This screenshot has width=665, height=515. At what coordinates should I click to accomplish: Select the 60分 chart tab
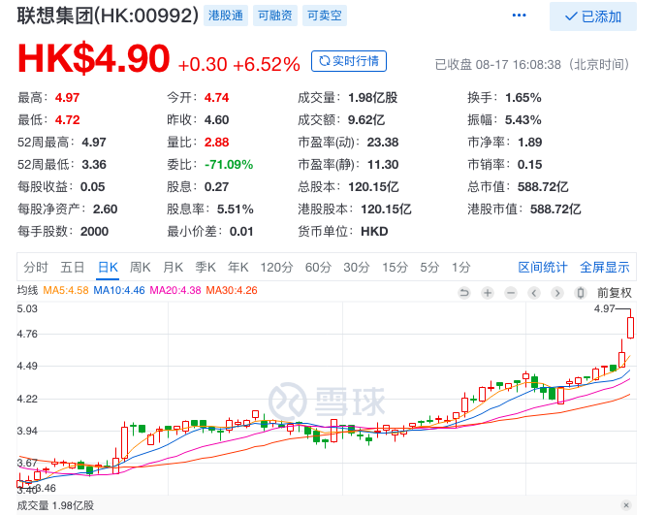click(x=318, y=268)
